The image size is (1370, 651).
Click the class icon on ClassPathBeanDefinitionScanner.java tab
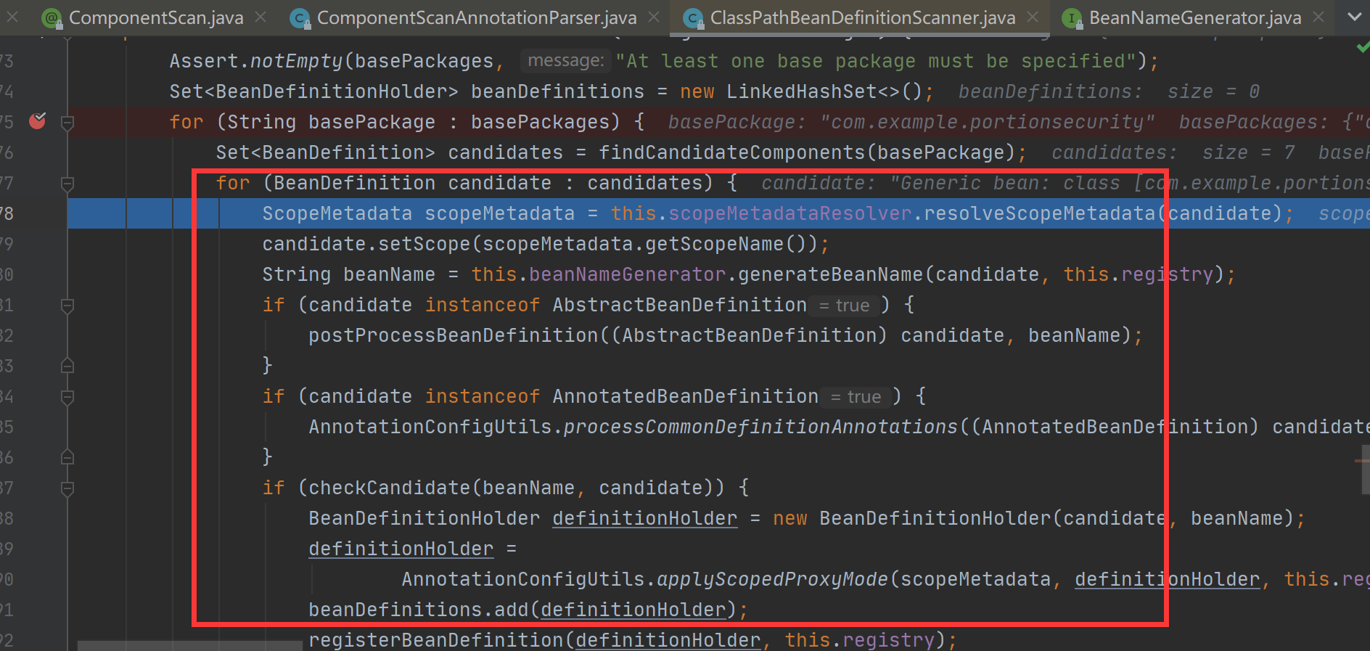(694, 18)
